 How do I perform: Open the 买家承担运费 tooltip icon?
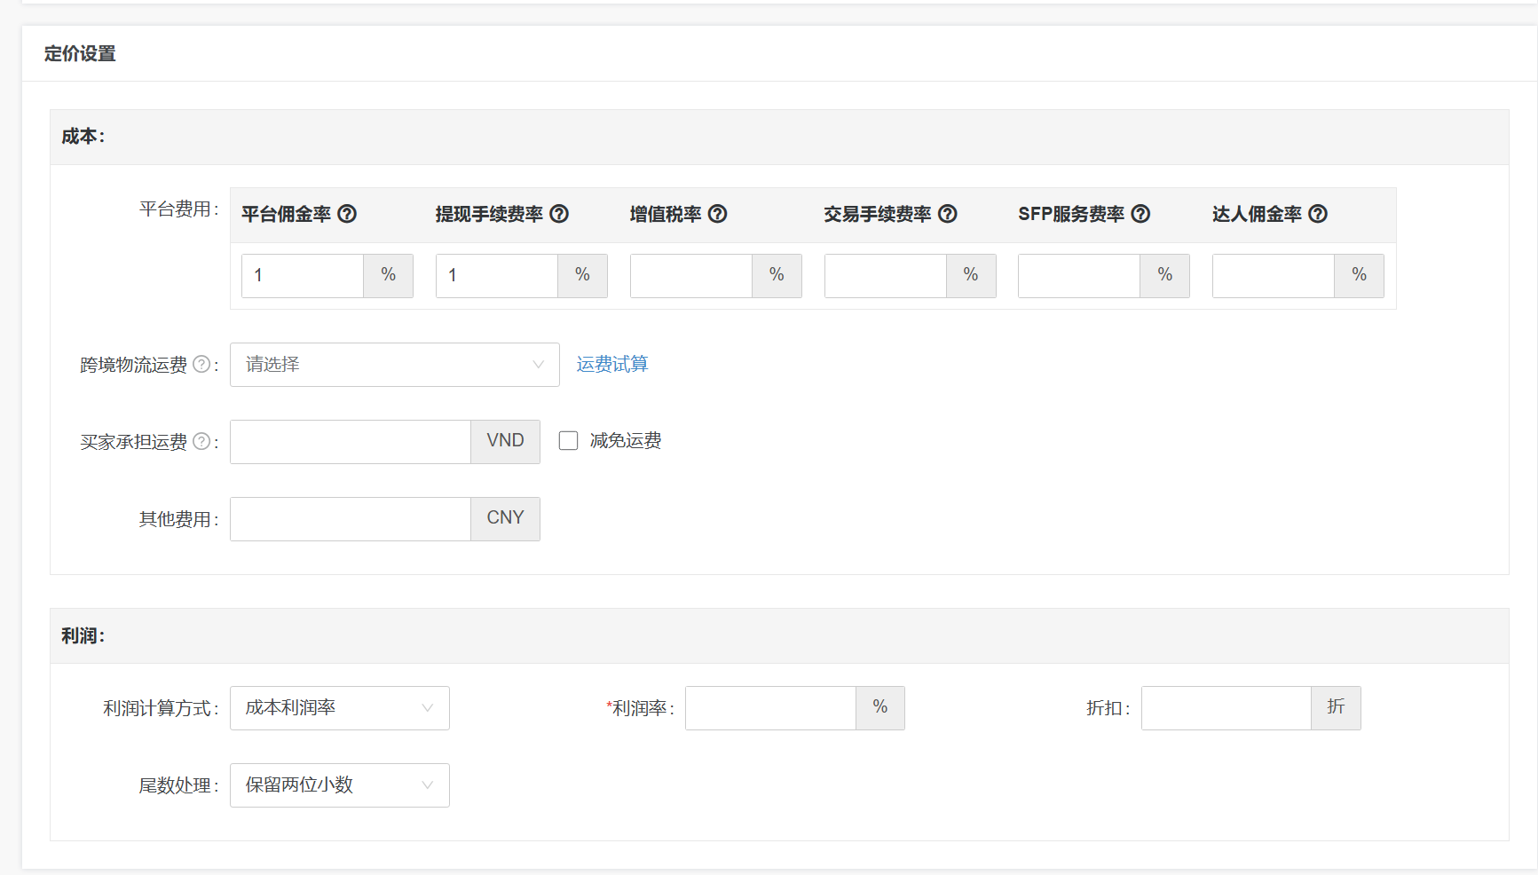coord(203,441)
